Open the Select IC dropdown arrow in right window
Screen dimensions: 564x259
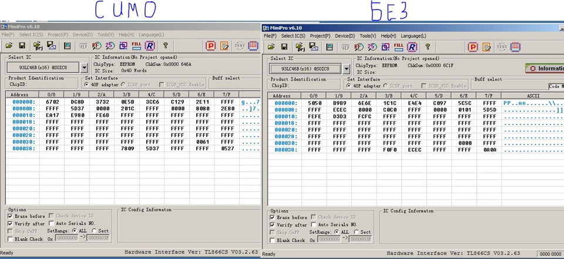point(348,68)
